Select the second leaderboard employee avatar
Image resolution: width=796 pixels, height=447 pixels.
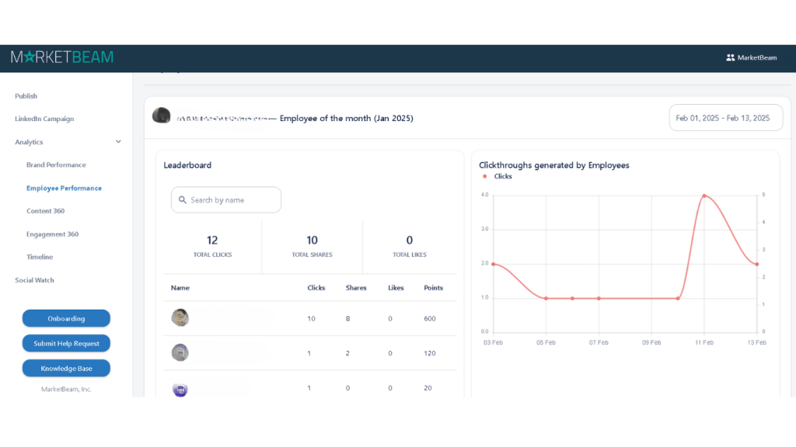tap(180, 352)
